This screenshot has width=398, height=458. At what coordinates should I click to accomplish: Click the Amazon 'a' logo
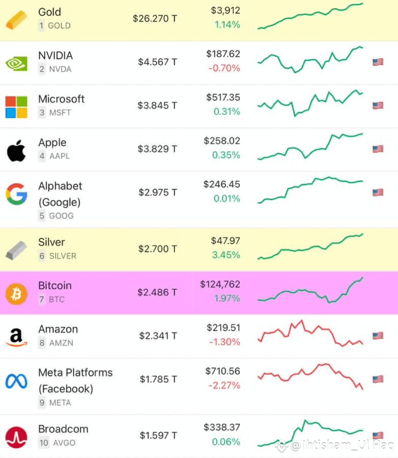[16, 335]
